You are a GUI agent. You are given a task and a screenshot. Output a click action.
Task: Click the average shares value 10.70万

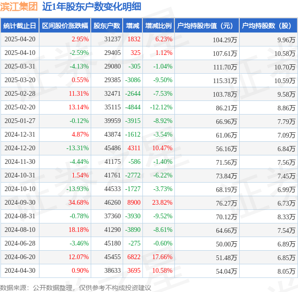[x=285, y=67]
